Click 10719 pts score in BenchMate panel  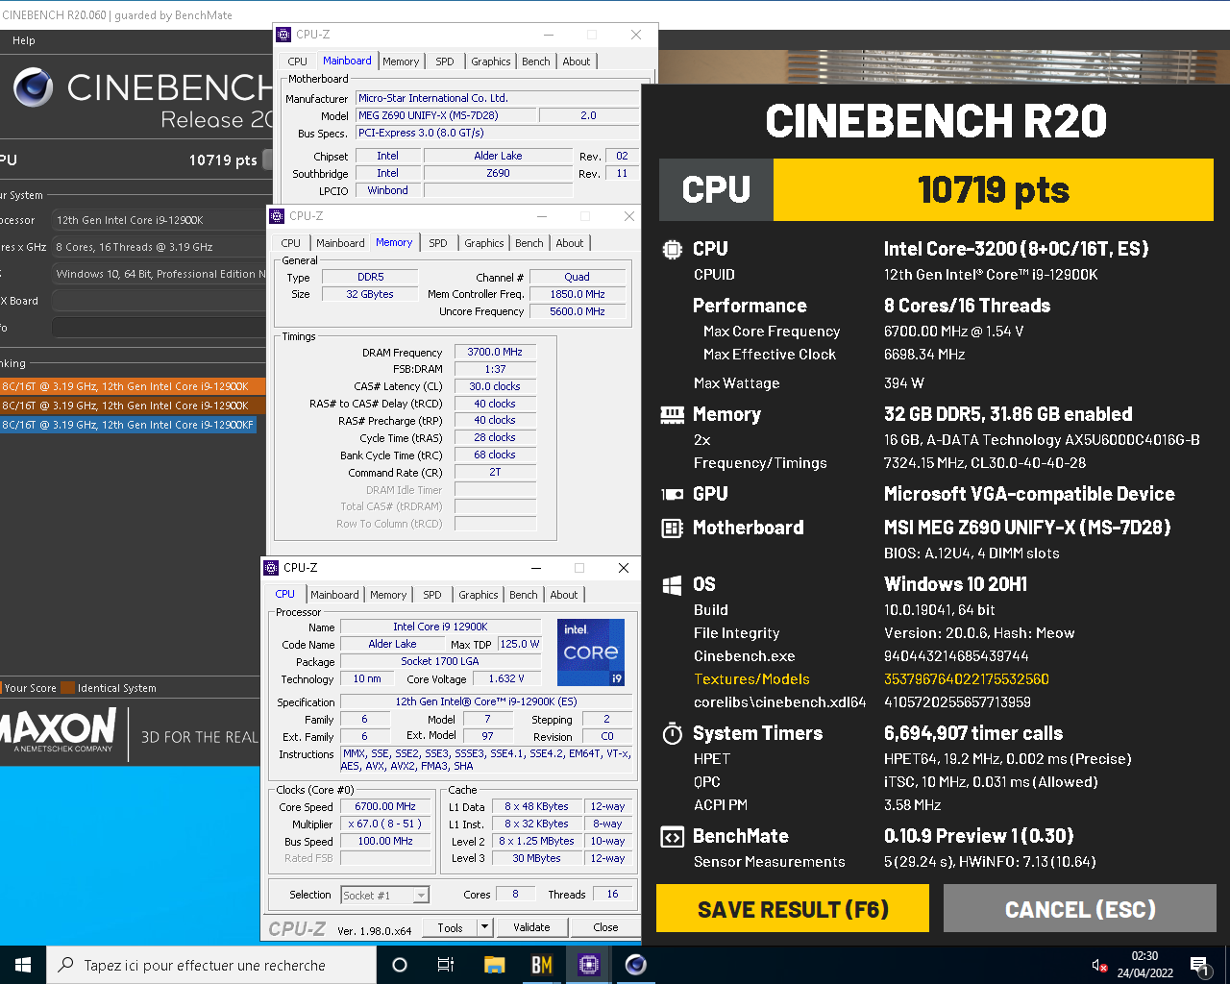point(994,190)
